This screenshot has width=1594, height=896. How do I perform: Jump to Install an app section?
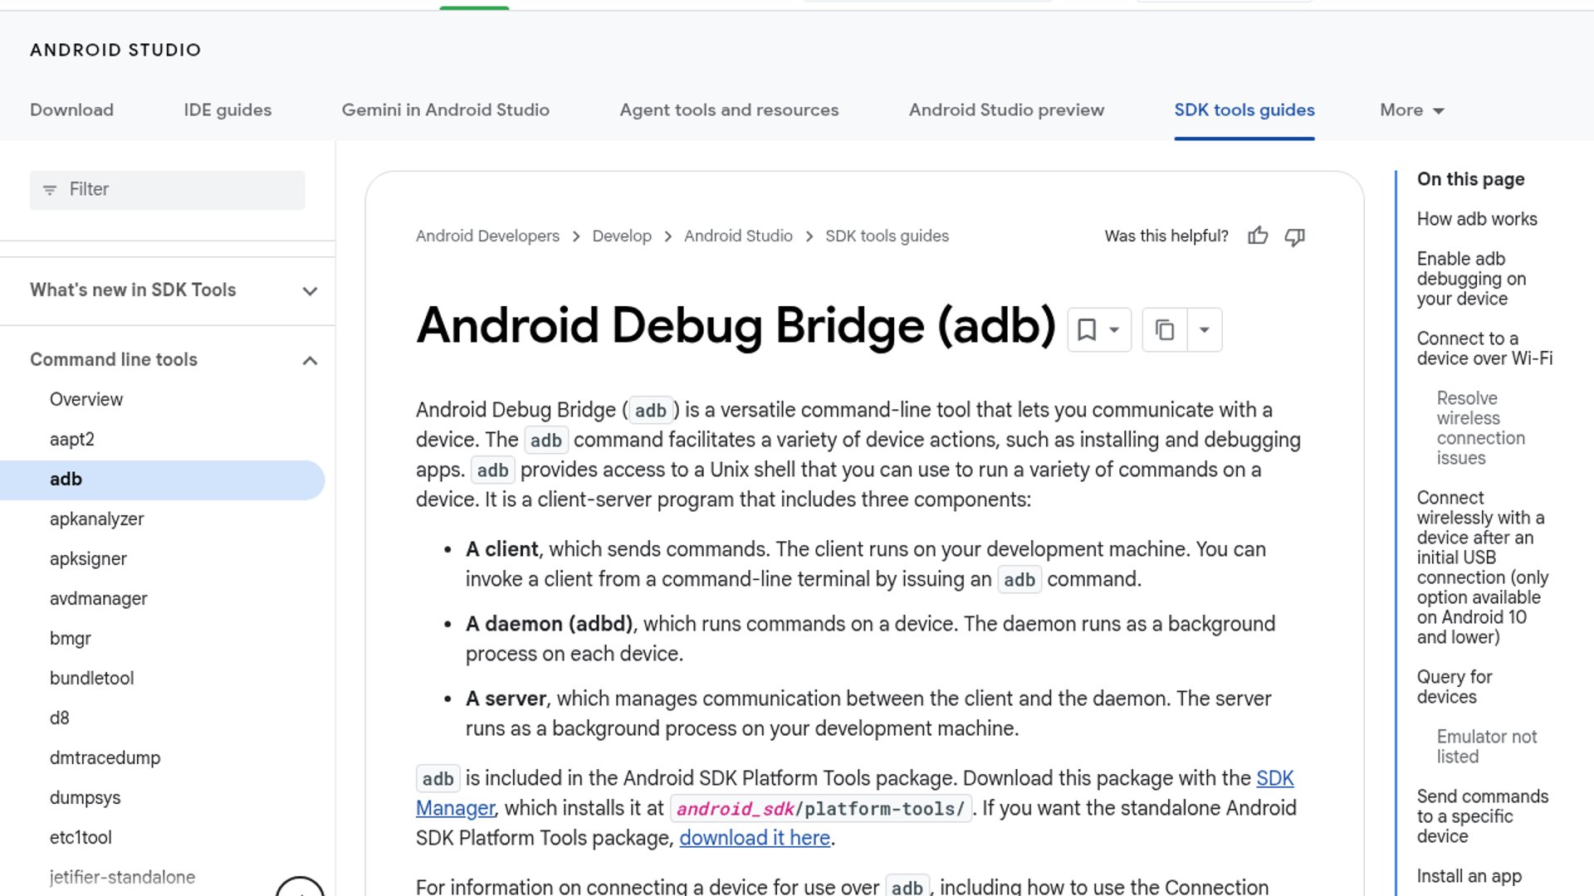click(1469, 876)
